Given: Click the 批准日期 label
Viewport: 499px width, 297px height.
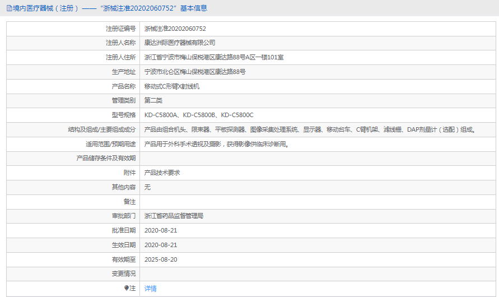Looking at the screenshot, I should coord(123,230).
